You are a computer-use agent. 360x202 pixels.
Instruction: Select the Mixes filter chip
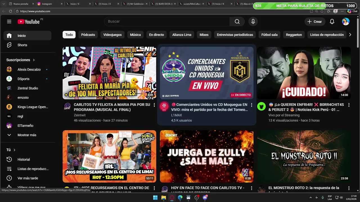[x=204, y=35]
